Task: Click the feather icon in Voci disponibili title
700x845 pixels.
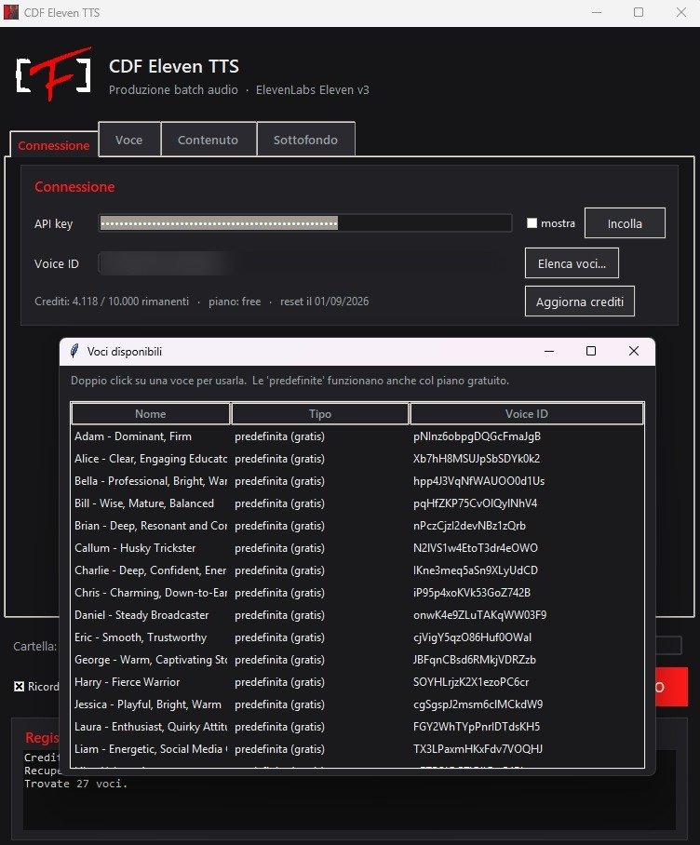Action: coord(74,352)
